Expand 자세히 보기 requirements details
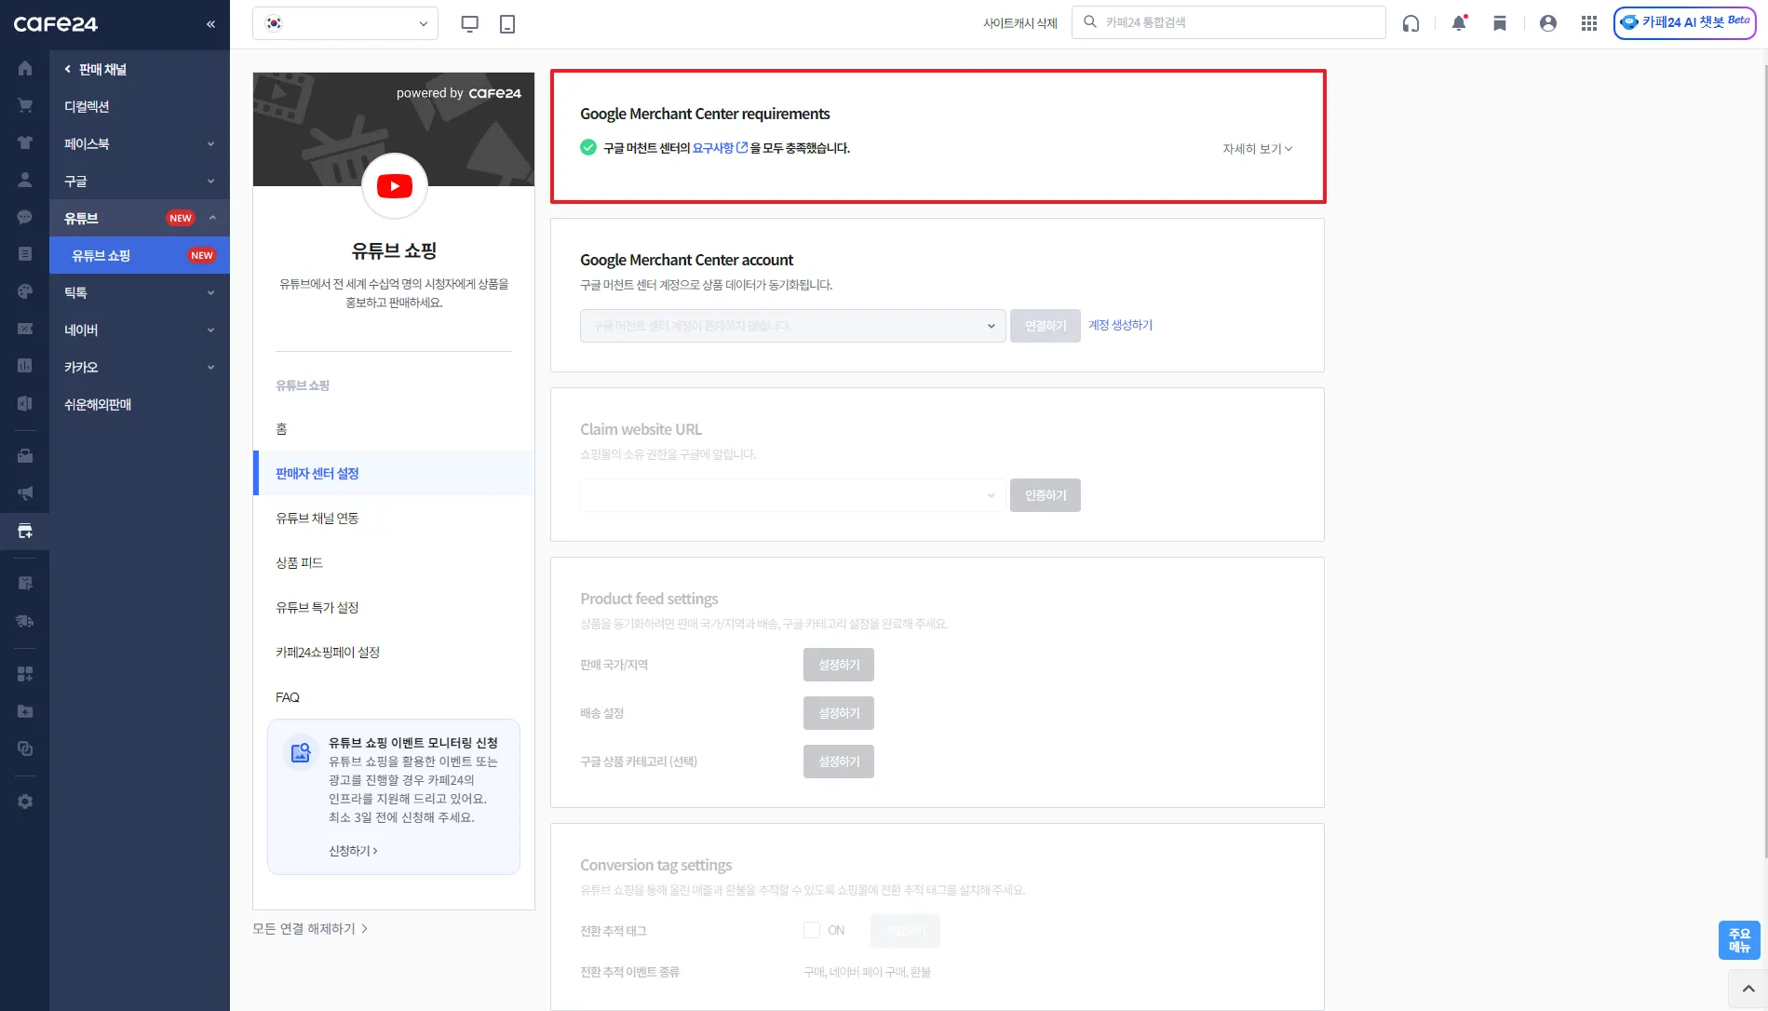This screenshot has width=1768, height=1011. (x=1257, y=149)
